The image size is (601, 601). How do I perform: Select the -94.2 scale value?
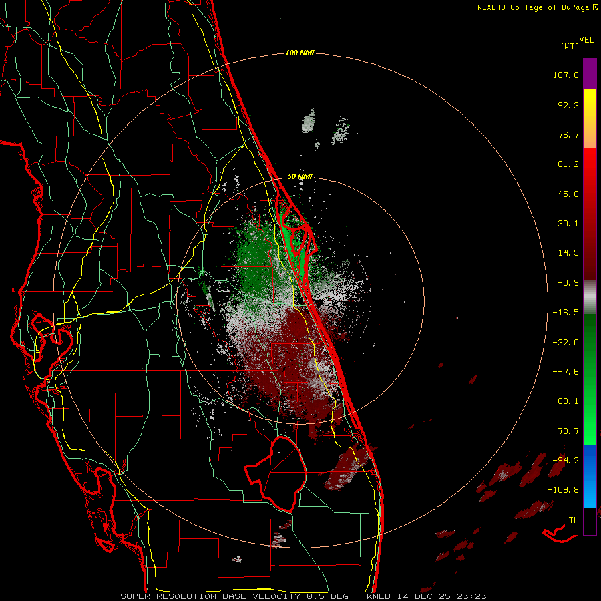point(566,460)
